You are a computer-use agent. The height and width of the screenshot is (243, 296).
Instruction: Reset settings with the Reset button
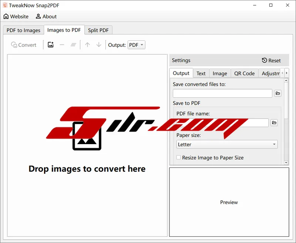271,60
